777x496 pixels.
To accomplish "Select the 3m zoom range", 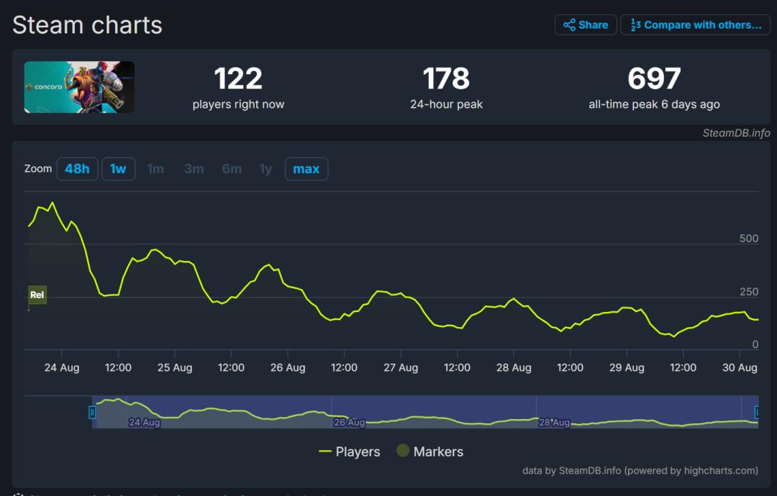I will point(194,169).
